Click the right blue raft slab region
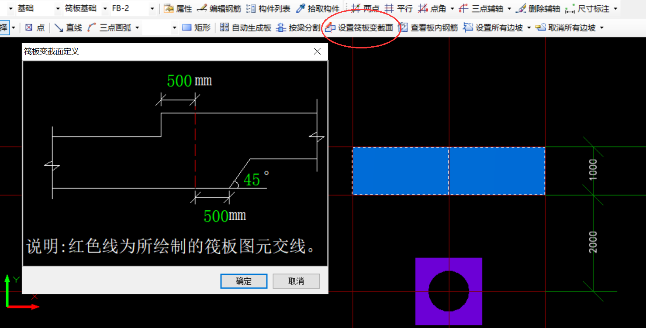 pos(497,171)
